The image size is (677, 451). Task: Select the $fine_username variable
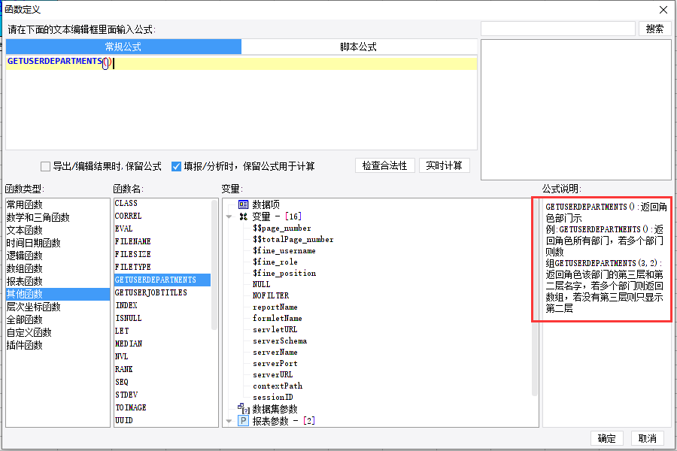(x=284, y=251)
